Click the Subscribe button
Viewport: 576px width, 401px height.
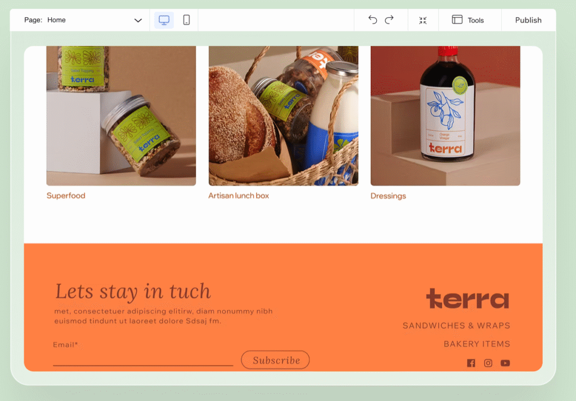tap(275, 360)
